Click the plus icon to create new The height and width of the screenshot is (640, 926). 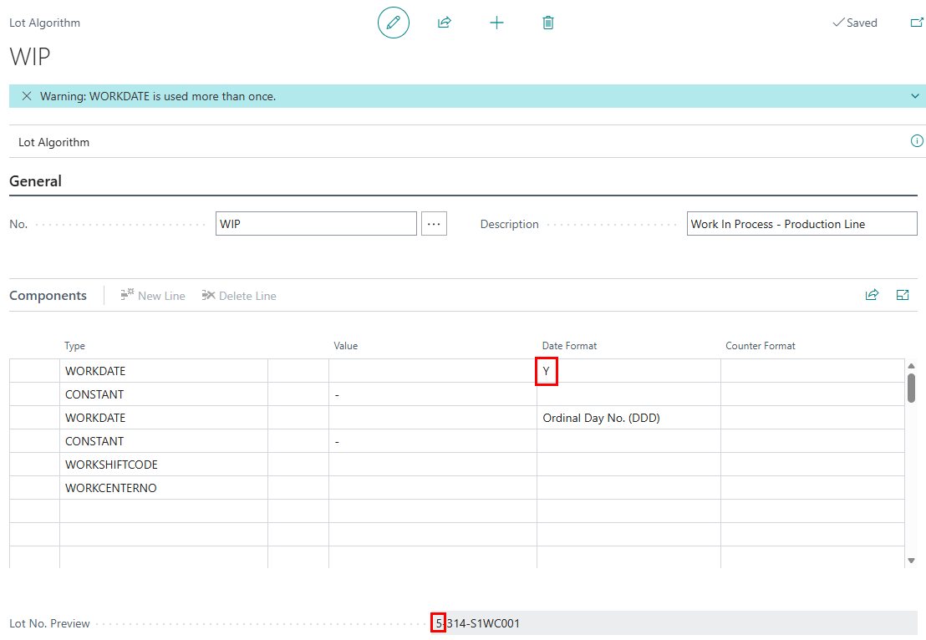(x=496, y=23)
